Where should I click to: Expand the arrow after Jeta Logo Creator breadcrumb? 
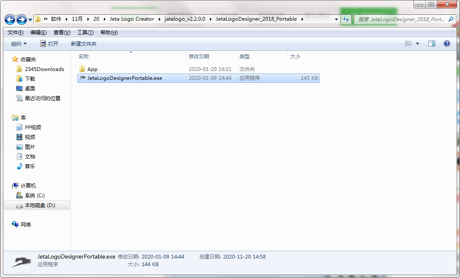tap(159, 19)
